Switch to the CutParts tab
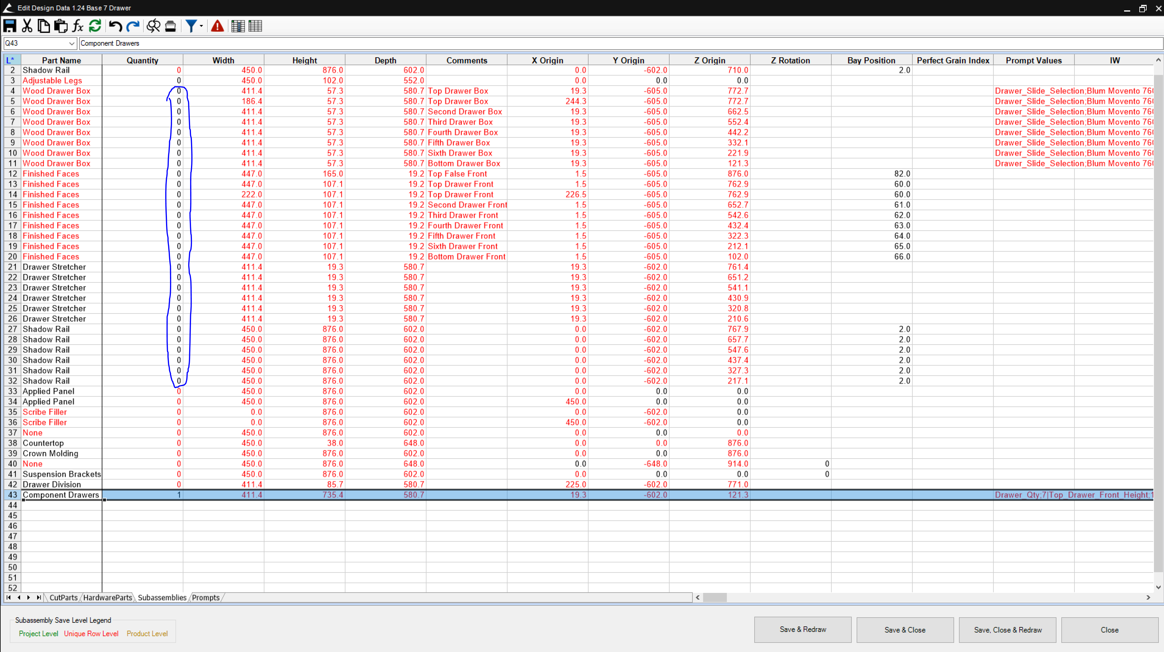 63,597
